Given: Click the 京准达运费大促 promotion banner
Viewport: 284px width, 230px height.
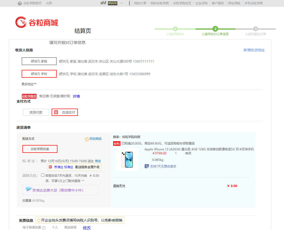Looking at the screenshot, I should [60, 190].
